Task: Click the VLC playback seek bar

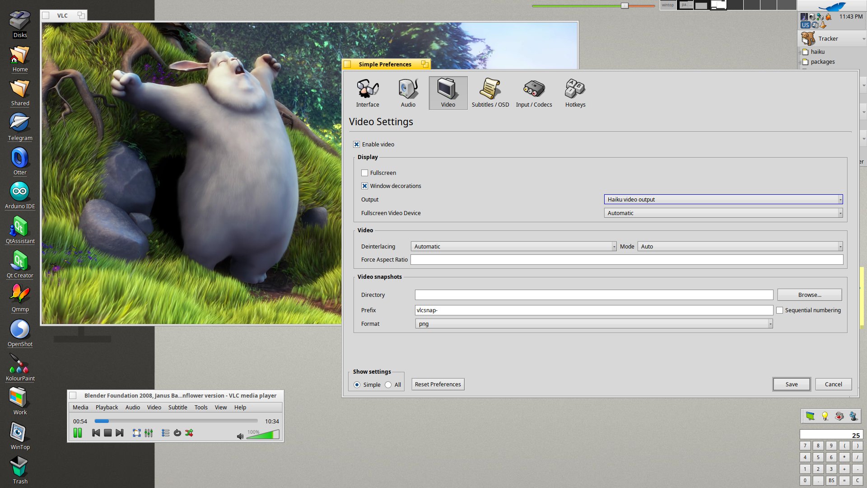Action: point(176,421)
